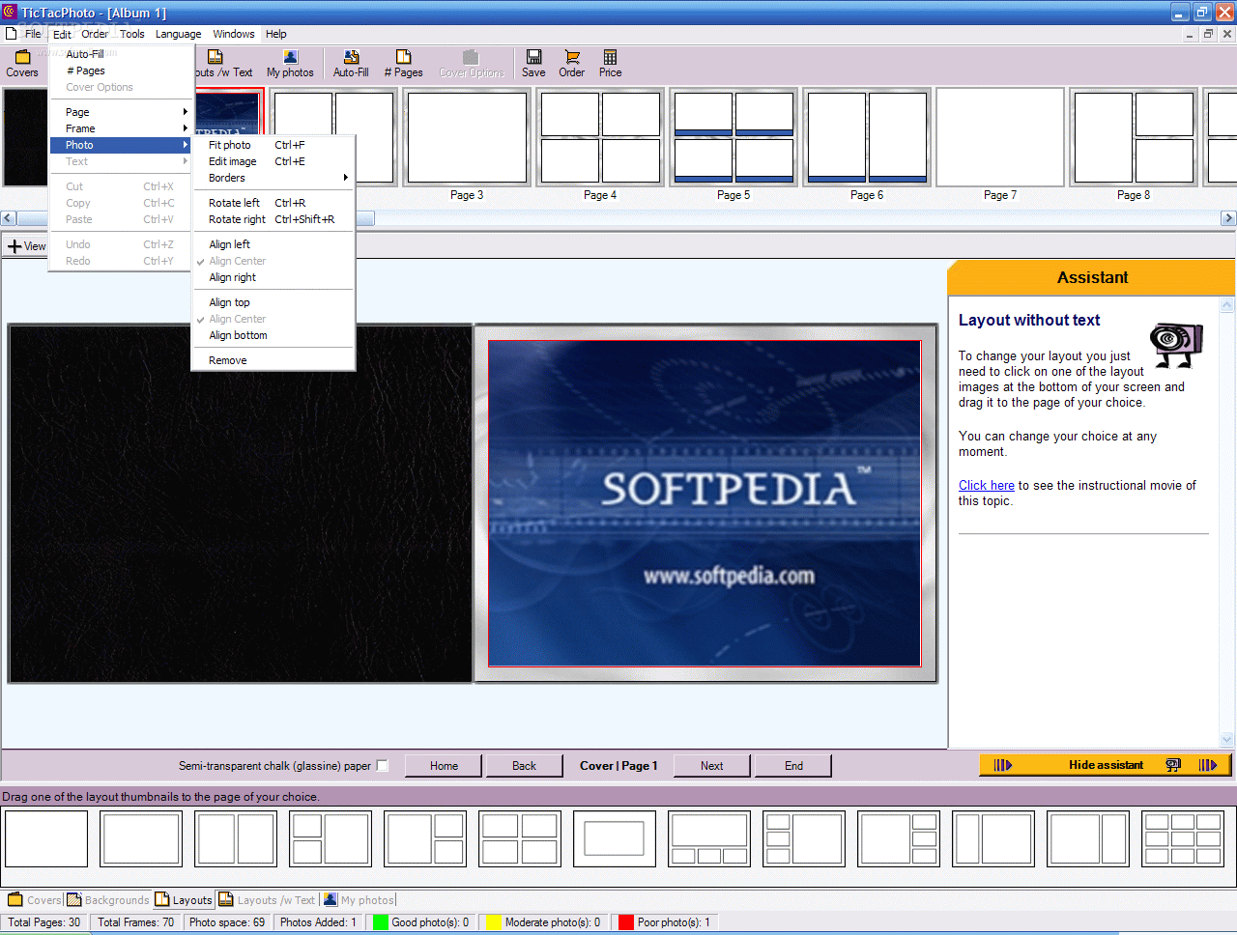Select Align right option
The height and width of the screenshot is (935, 1237).
[x=273, y=277]
